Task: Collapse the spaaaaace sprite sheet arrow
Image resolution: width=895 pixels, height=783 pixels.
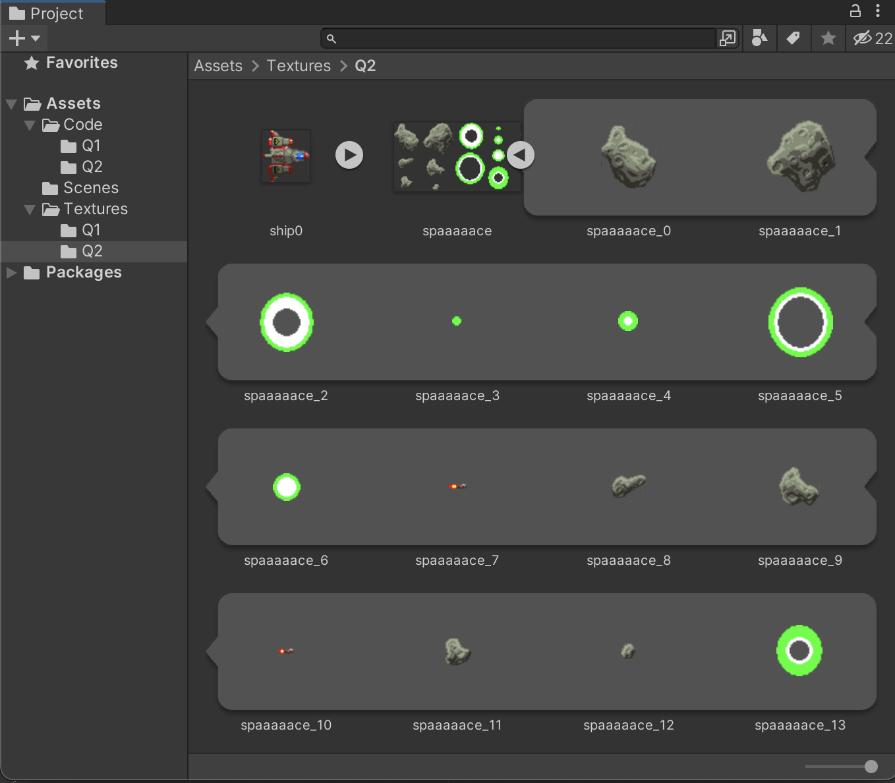Action: [521, 156]
